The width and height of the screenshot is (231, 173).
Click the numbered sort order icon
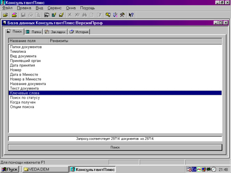(115, 15)
